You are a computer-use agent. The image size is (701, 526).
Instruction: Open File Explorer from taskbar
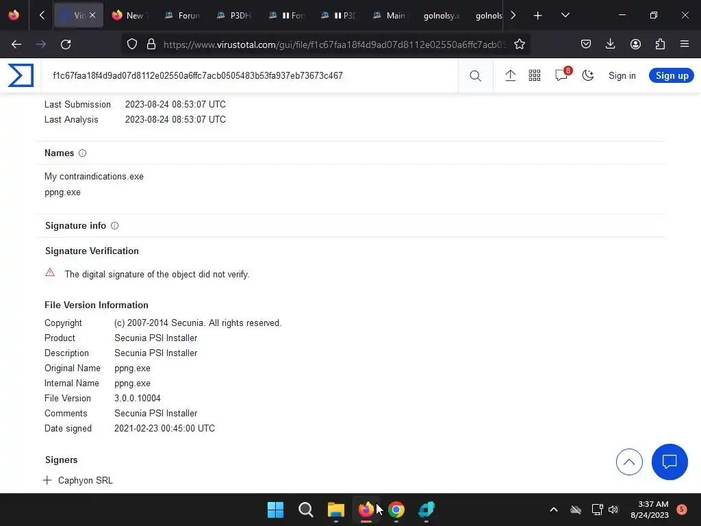coord(335,510)
